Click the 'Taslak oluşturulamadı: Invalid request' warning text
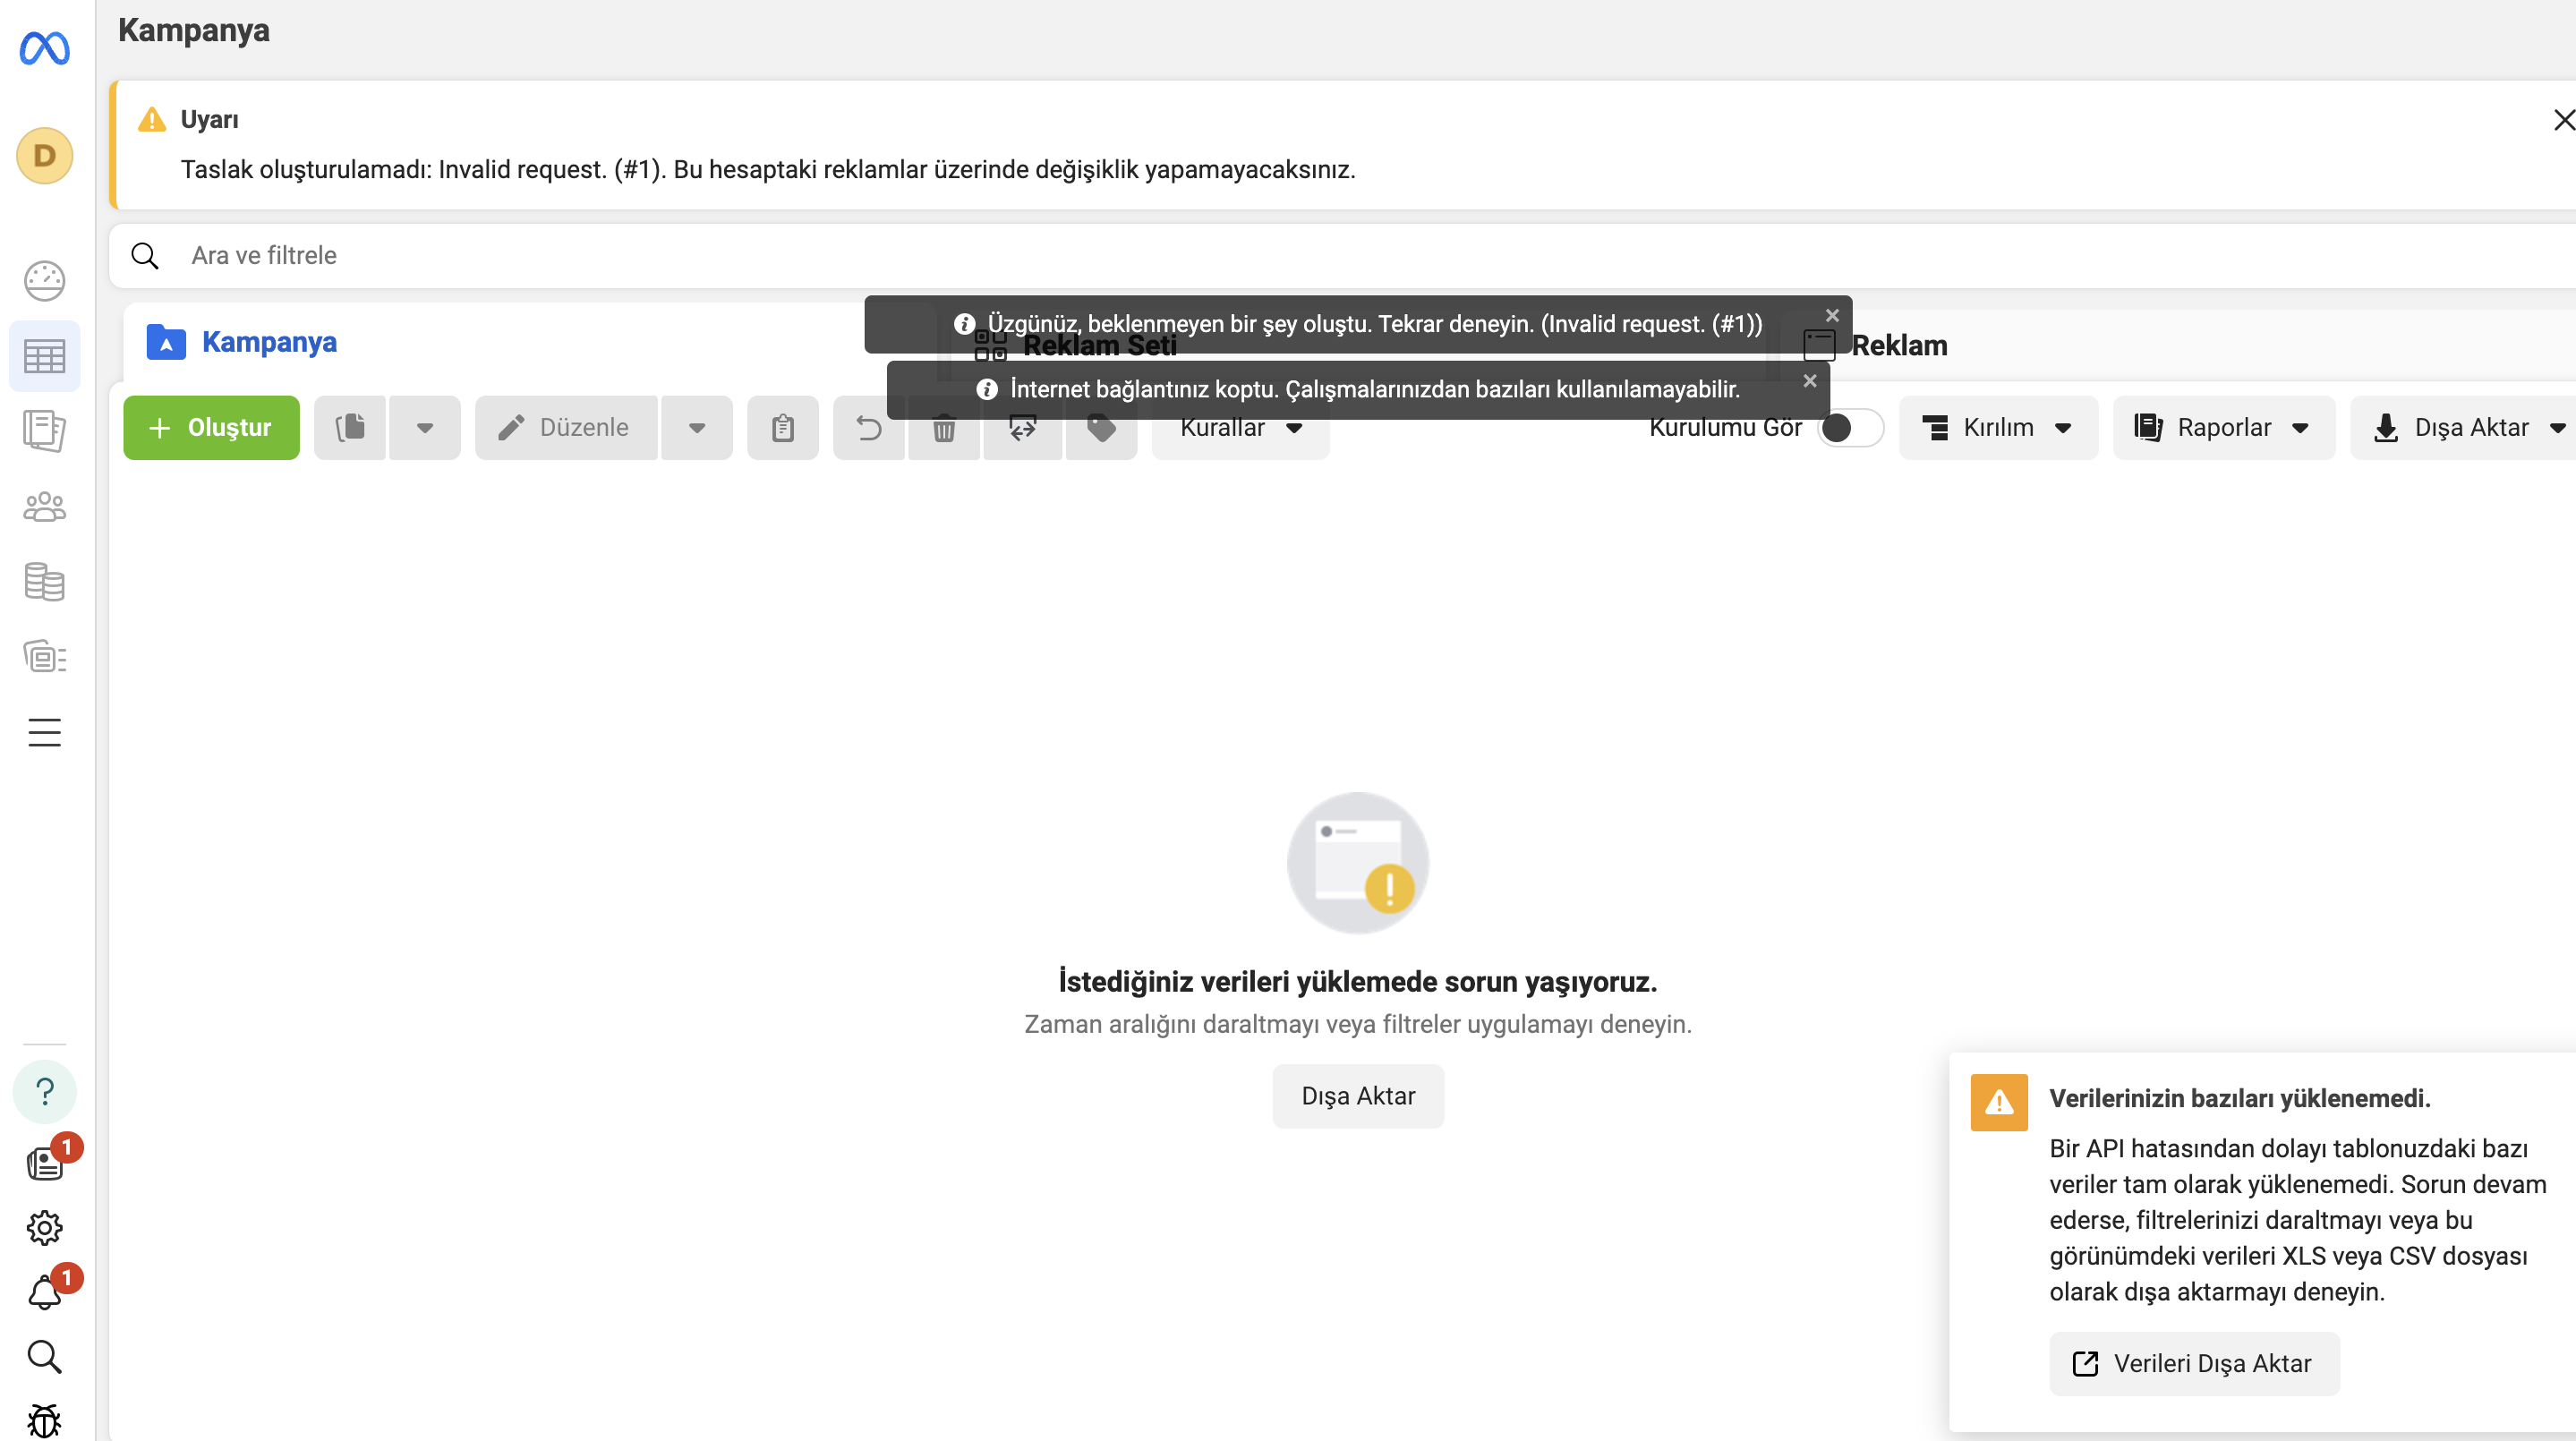This screenshot has height=1441, width=2576. pos(768,170)
